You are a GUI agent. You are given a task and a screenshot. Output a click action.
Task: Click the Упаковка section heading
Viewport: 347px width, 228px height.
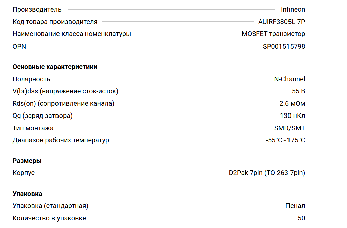click(27, 194)
